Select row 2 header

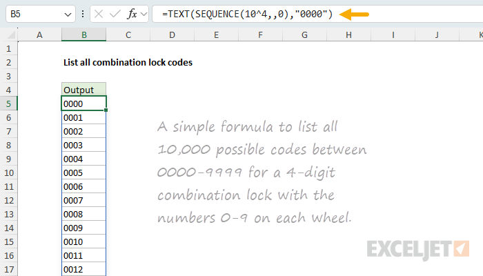(x=8, y=63)
